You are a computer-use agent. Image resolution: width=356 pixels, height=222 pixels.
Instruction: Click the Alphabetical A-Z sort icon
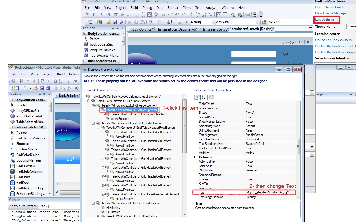(203, 97)
